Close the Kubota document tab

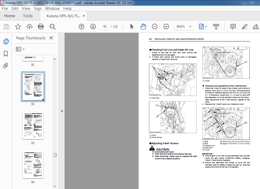[84, 16]
